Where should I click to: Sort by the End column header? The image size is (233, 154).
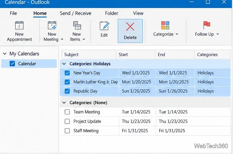(175, 55)
